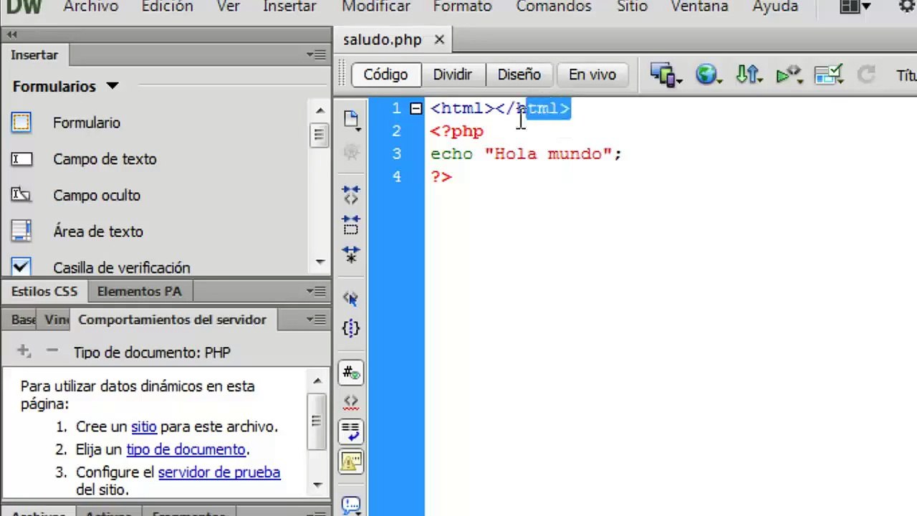This screenshot has width=917, height=516.
Task: Open Preview in Browser globe icon
Action: [708, 75]
